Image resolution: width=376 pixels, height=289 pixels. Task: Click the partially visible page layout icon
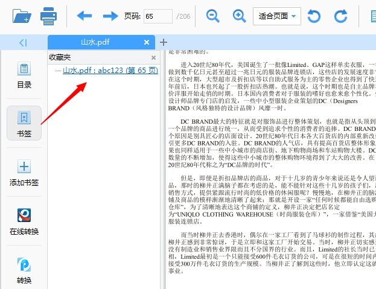point(373,17)
